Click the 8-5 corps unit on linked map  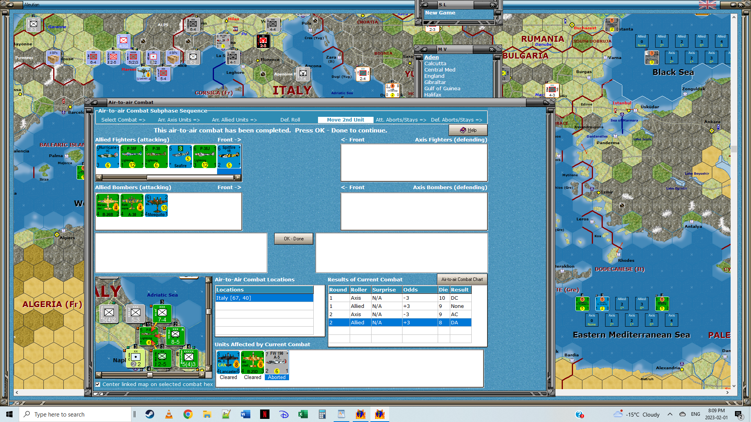[175, 336]
